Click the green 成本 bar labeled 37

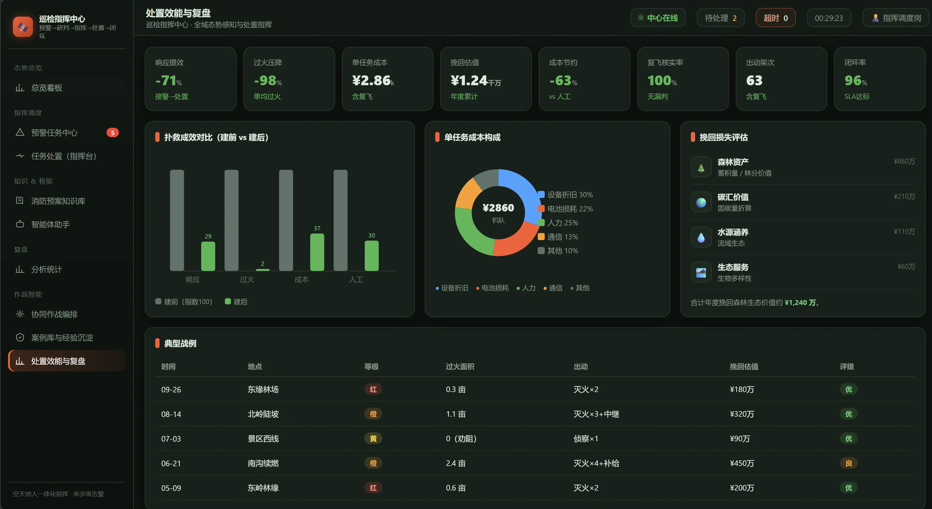tap(317, 252)
